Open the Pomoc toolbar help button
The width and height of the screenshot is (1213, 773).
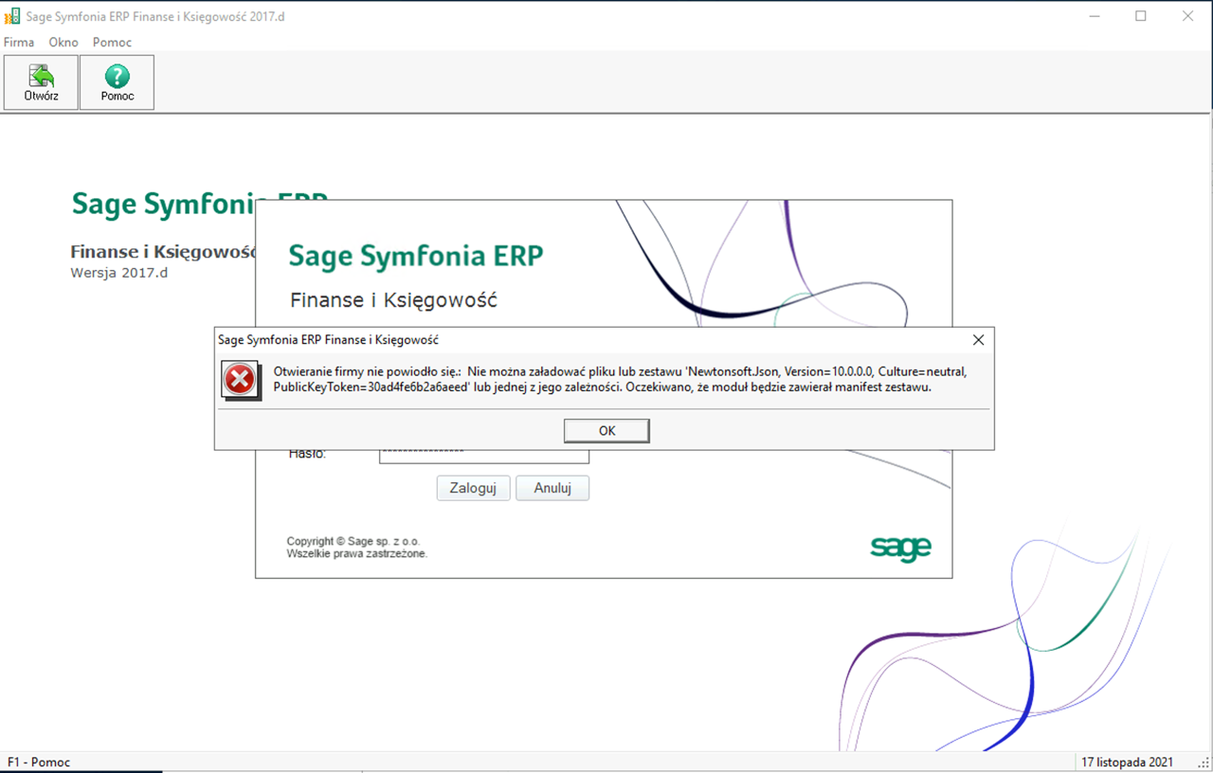(117, 83)
